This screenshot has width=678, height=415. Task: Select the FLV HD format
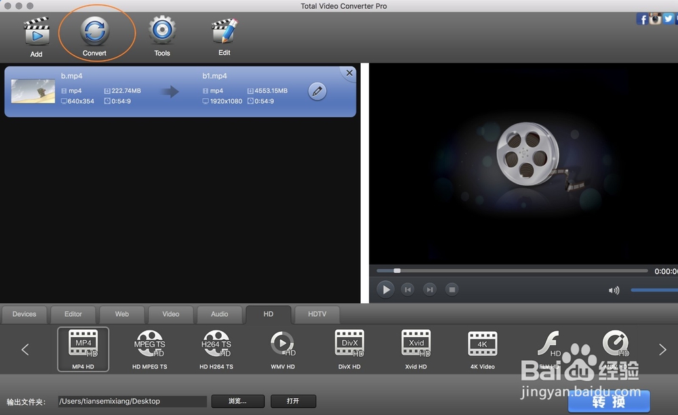click(x=549, y=349)
